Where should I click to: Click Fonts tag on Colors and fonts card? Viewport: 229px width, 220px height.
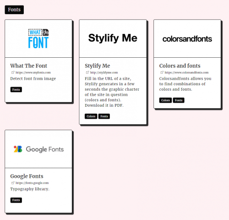179,100
